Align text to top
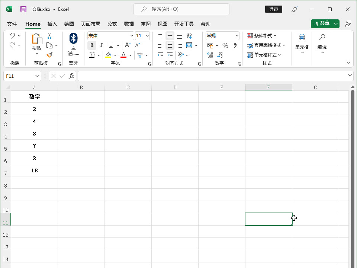The image size is (357, 268). point(160,36)
